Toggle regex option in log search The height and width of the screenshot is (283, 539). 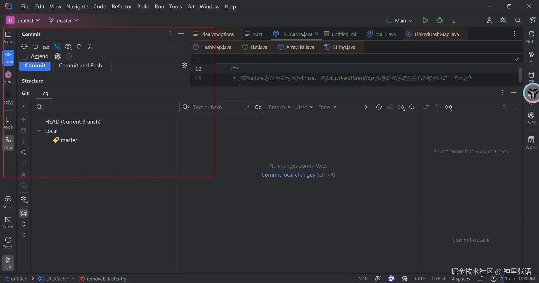tap(247, 107)
